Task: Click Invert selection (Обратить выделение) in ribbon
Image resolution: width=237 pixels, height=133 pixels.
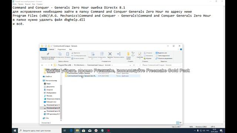Action: pos(164,58)
